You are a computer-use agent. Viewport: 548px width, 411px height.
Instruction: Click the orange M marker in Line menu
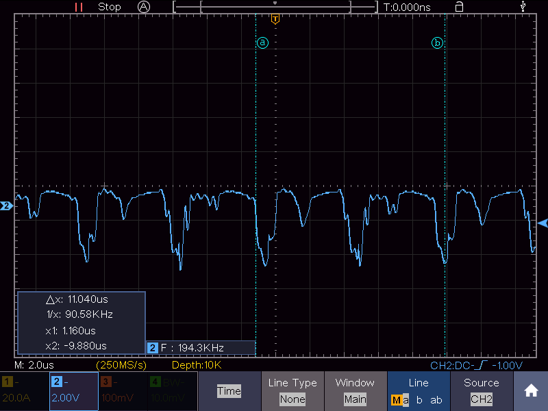[397, 400]
